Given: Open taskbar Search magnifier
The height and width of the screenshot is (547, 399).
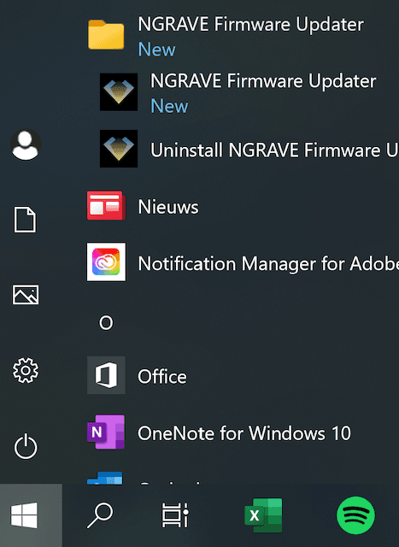Looking at the screenshot, I should click(100, 515).
